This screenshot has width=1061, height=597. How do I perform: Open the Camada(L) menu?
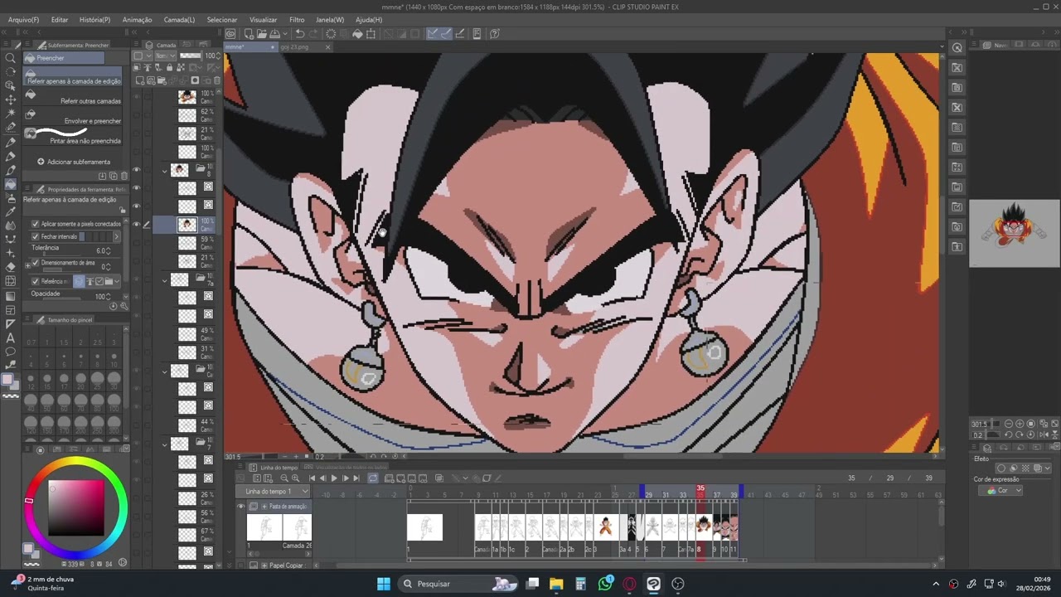[x=179, y=19]
